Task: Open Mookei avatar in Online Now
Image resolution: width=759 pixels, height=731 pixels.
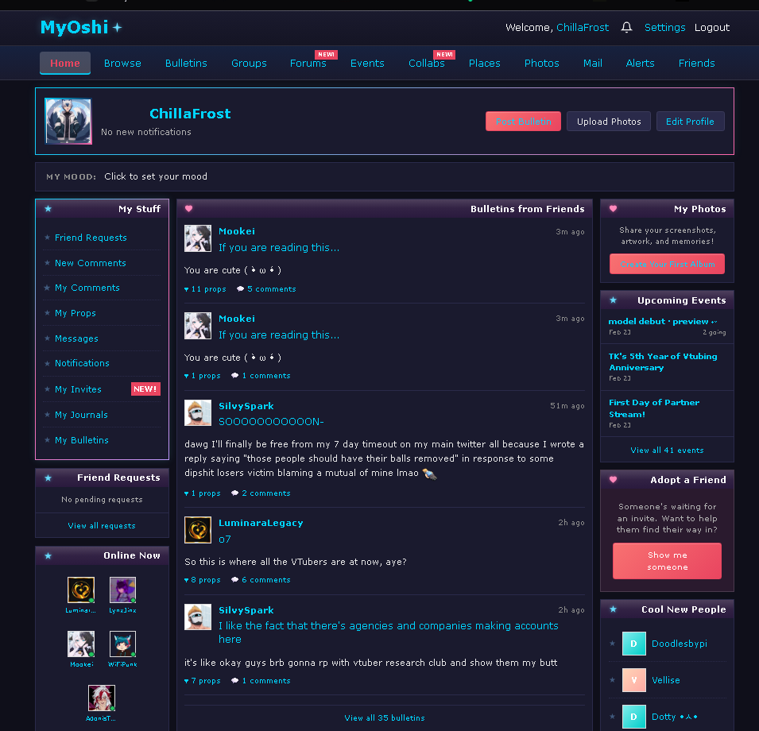Action: [x=81, y=644]
